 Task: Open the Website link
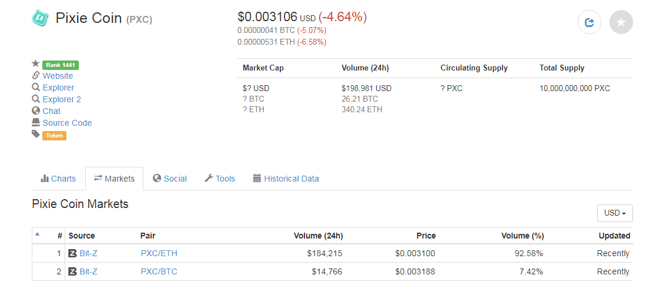point(58,76)
